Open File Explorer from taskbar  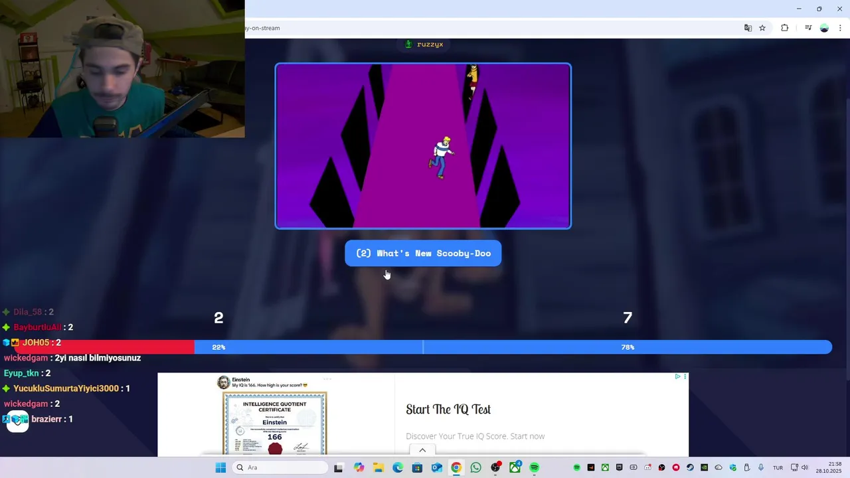[378, 467]
